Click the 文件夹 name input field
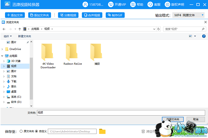This screenshot has width=208, height=138. pos(121,113)
